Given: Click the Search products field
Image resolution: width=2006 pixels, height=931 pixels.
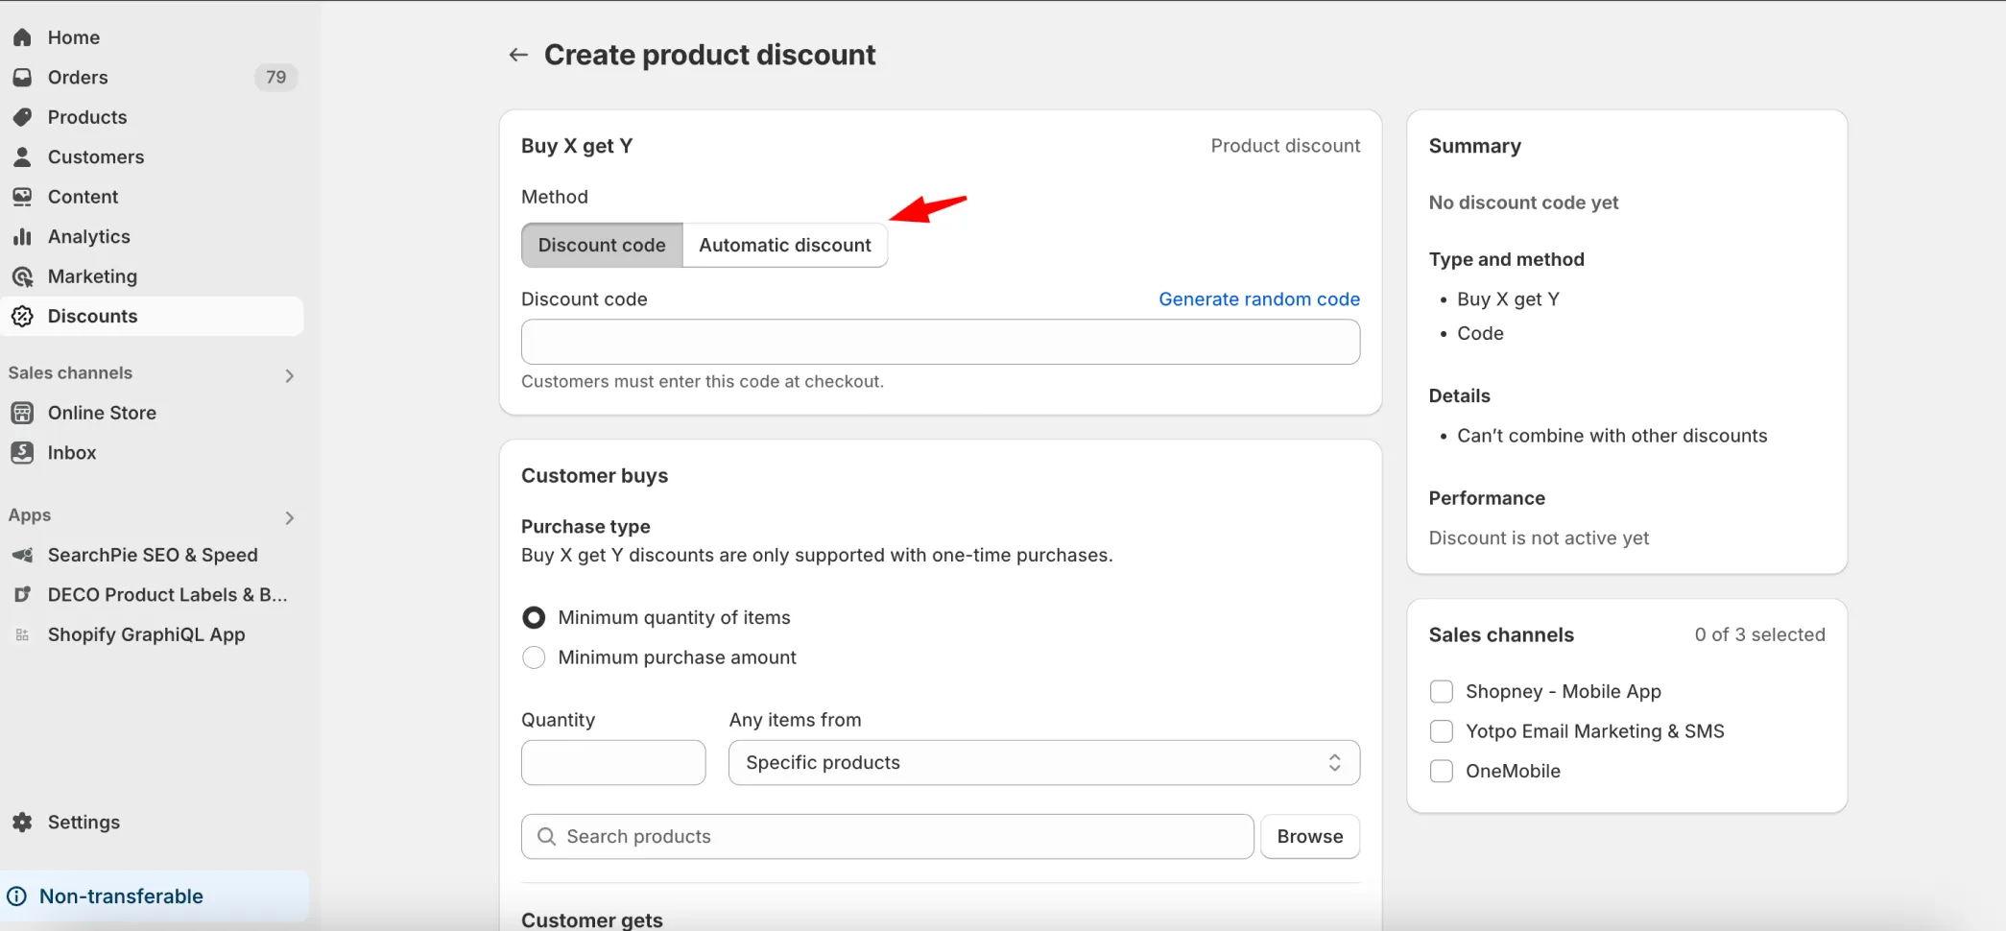Looking at the screenshot, I should [x=888, y=836].
